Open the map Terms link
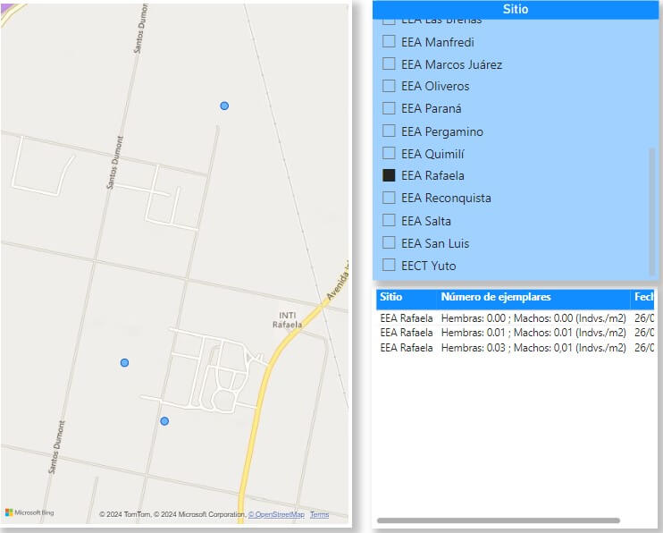 pyautogui.click(x=319, y=515)
